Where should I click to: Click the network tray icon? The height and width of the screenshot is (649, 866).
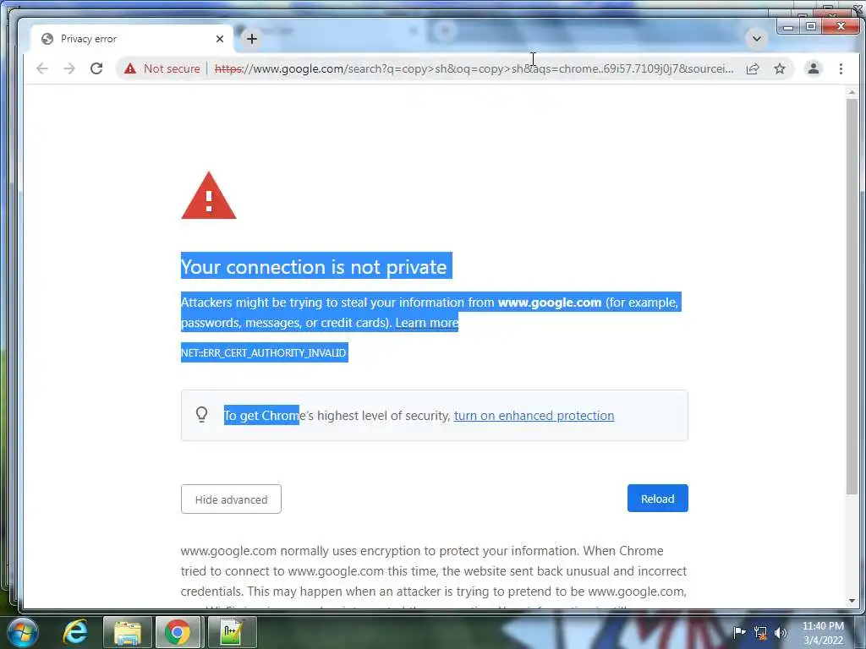[x=760, y=633]
